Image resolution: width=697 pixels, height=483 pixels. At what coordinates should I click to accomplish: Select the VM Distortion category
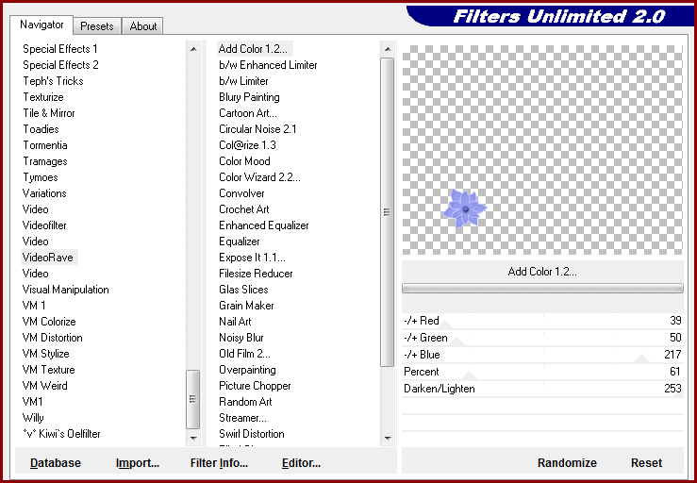tap(53, 338)
